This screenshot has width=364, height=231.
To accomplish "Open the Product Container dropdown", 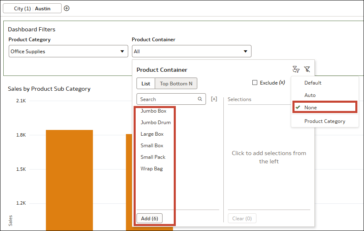I will [245, 52].
